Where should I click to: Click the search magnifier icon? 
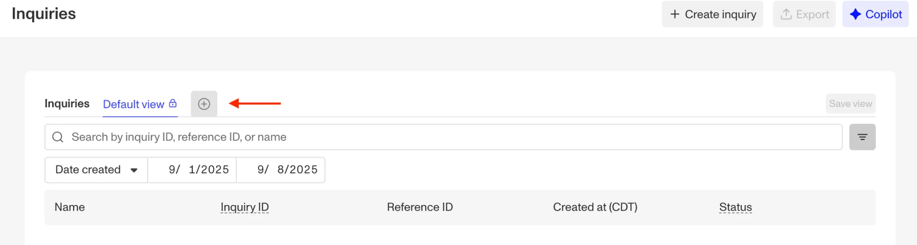pyautogui.click(x=58, y=137)
